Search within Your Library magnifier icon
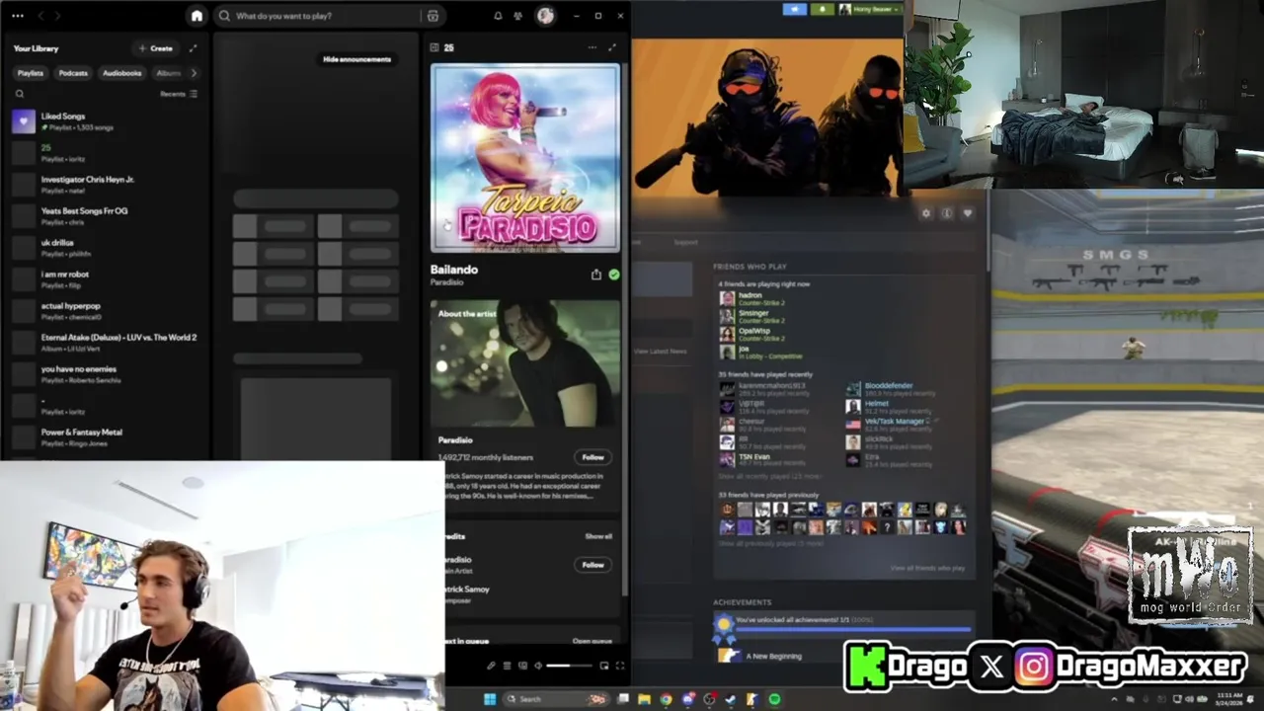 point(20,94)
